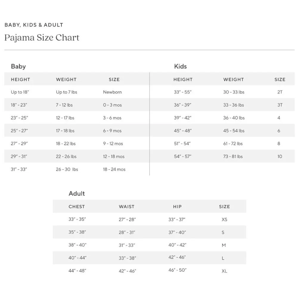
Task: Click the Up to 7 lbs weight cell
Action: (x=66, y=92)
